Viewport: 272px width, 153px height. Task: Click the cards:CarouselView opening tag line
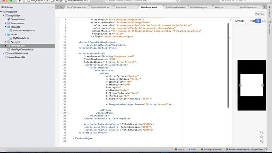[x=92, y=54]
